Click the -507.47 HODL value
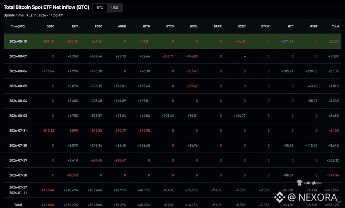The height and width of the screenshot is (208, 345). [x=192, y=71]
